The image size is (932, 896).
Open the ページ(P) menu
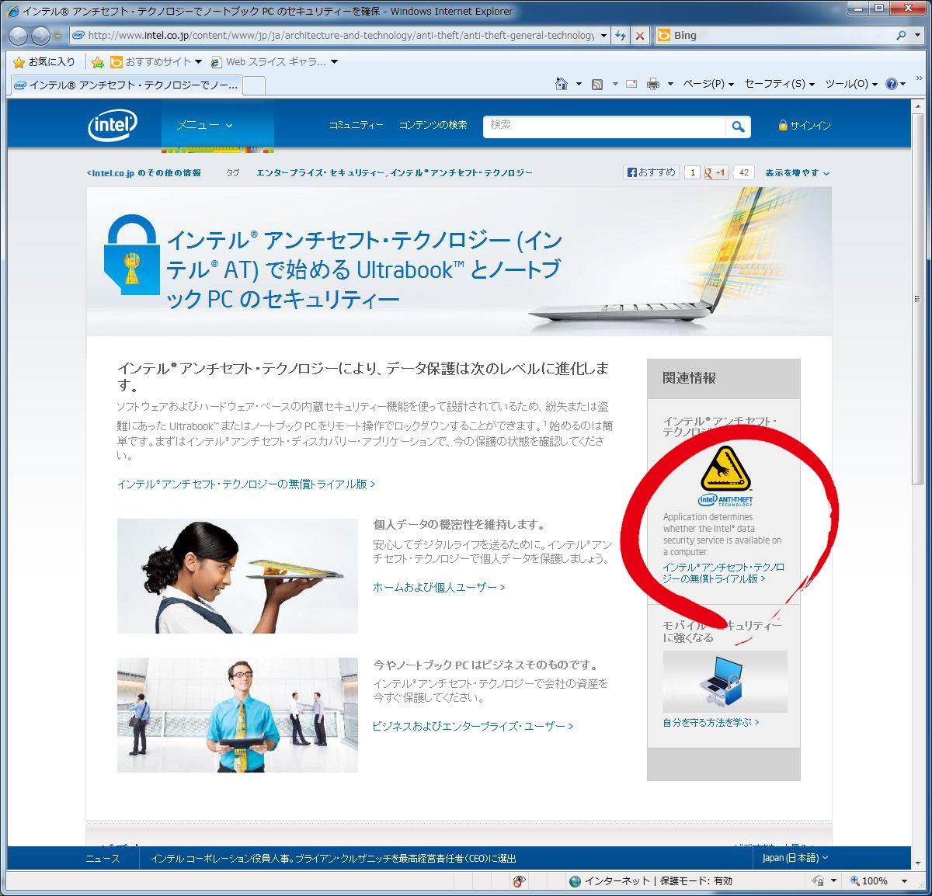click(708, 84)
